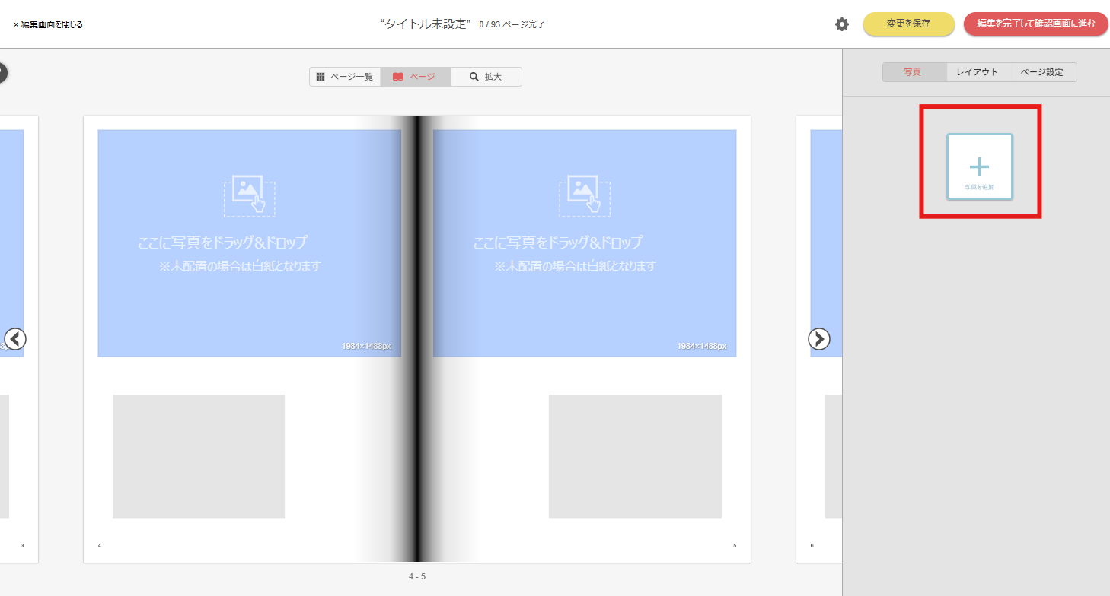Screen dimensions: 1110x596
Task: Click the book icon in ページ tab
Action: pos(398,77)
